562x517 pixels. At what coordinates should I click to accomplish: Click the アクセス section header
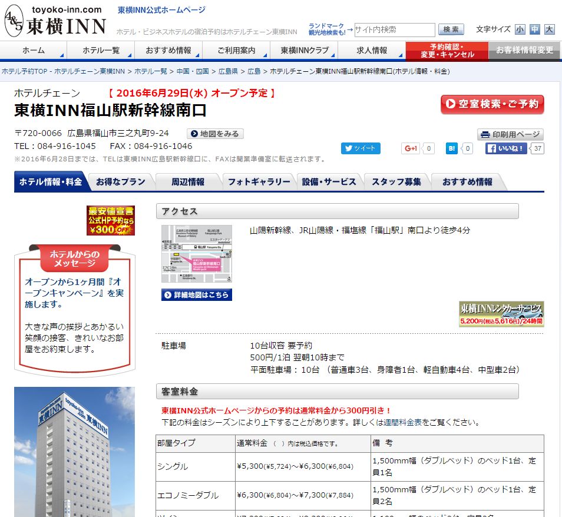(338, 211)
